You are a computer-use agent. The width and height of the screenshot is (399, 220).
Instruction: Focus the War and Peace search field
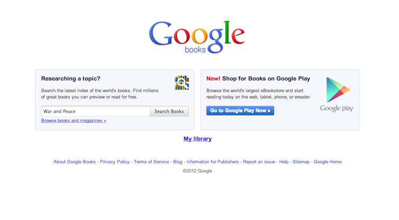pyautogui.click(x=96, y=111)
